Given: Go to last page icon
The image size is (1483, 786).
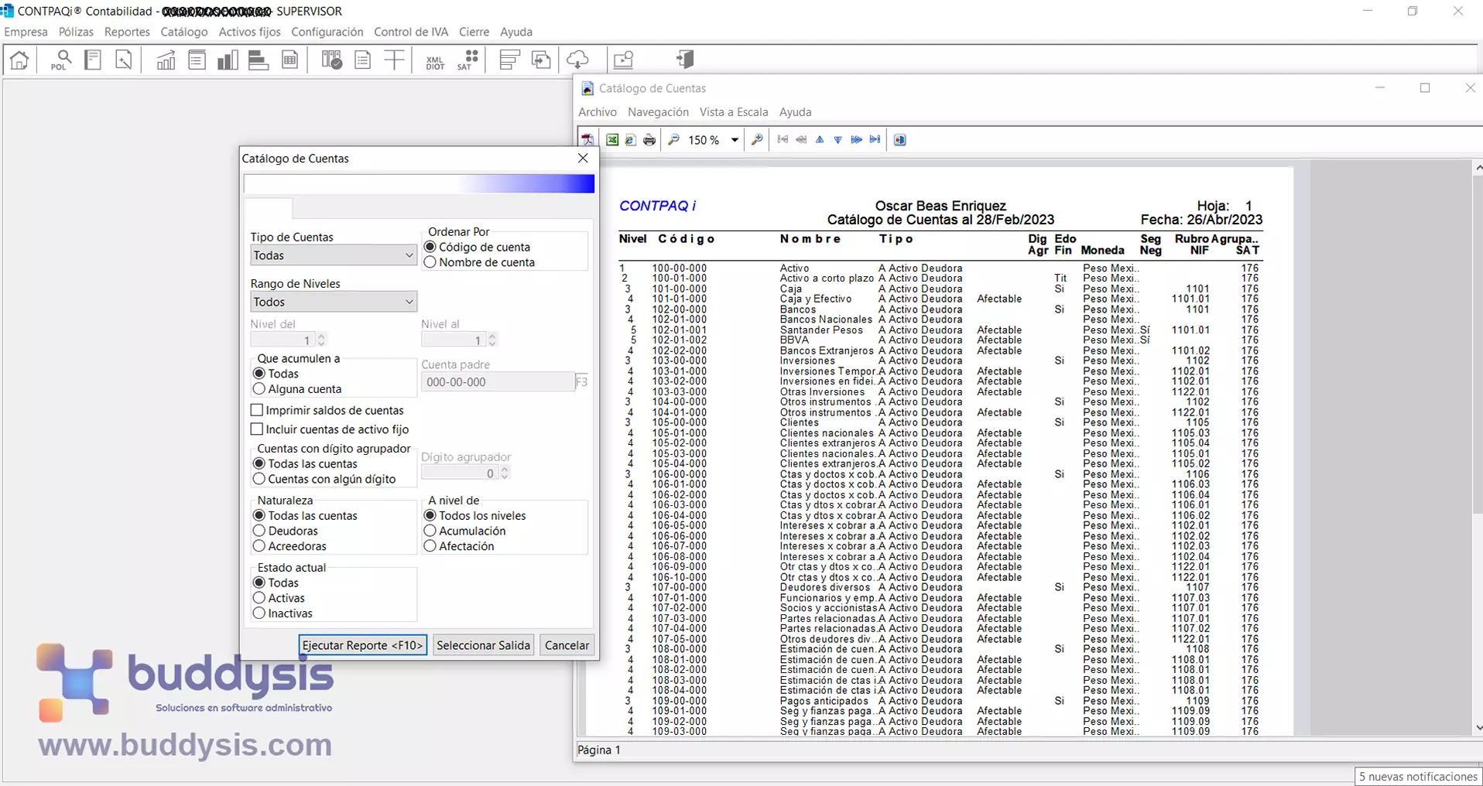Looking at the screenshot, I should click(x=875, y=140).
